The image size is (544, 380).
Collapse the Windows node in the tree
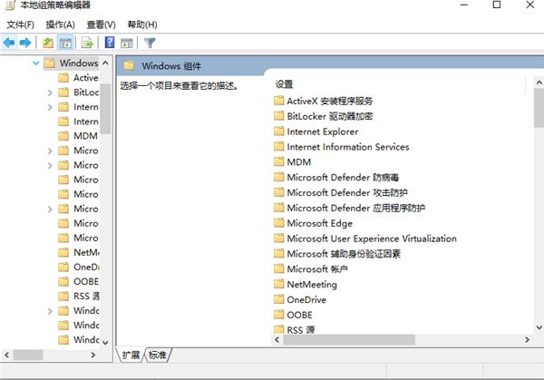[x=35, y=63]
